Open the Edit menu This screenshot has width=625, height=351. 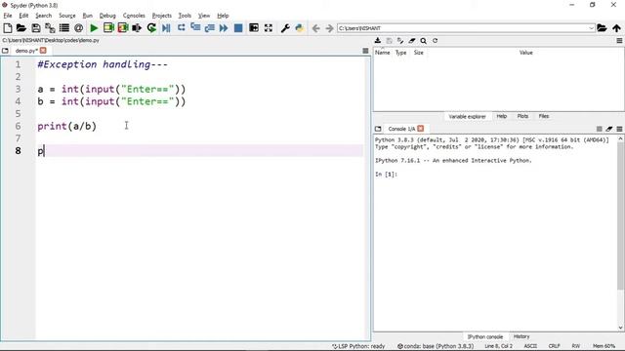pyautogui.click(x=23, y=16)
